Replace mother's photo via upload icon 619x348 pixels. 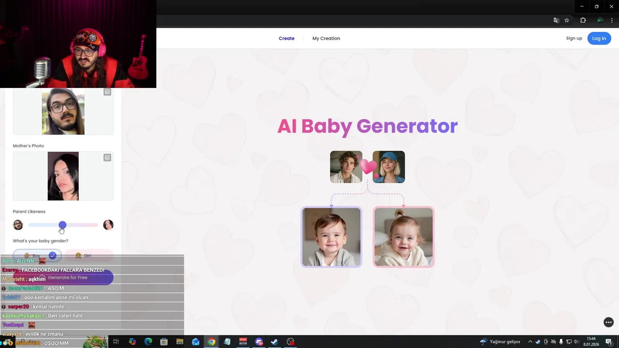pyautogui.click(x=107, y=158)
